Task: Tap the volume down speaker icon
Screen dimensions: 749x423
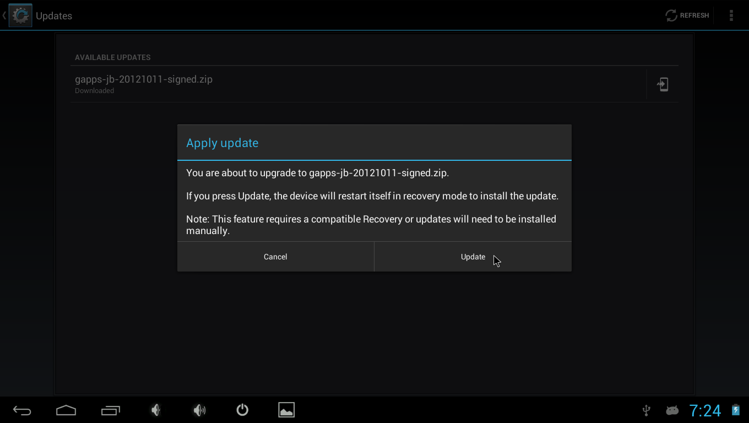Action: click(x=155, y=410)
